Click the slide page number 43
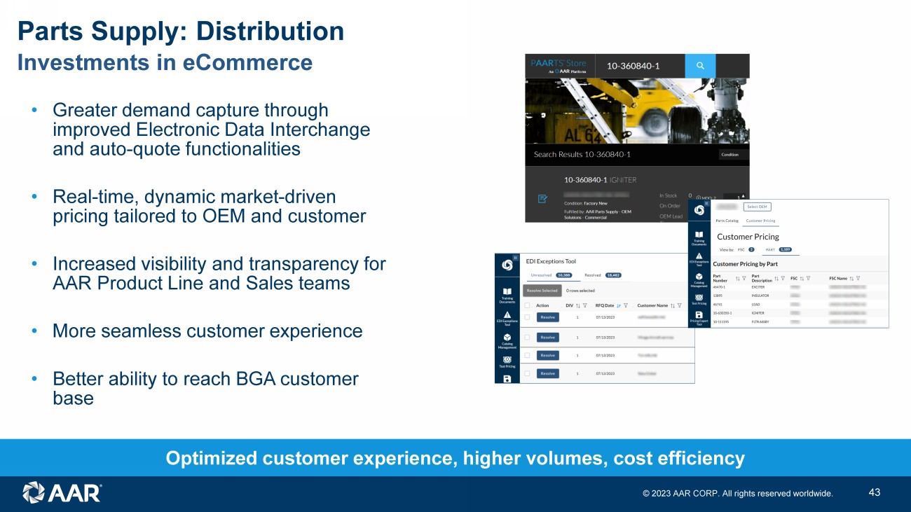Screen dimensions: 911x512 [x=874, y=492]
